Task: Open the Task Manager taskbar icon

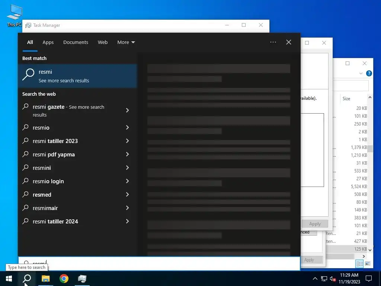Action: (82, 279)
